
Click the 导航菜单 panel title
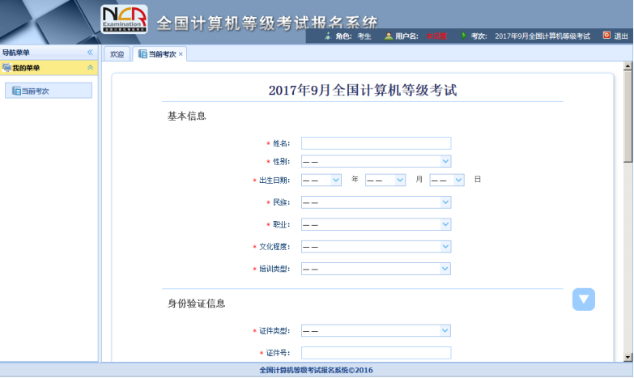[15, 53]
